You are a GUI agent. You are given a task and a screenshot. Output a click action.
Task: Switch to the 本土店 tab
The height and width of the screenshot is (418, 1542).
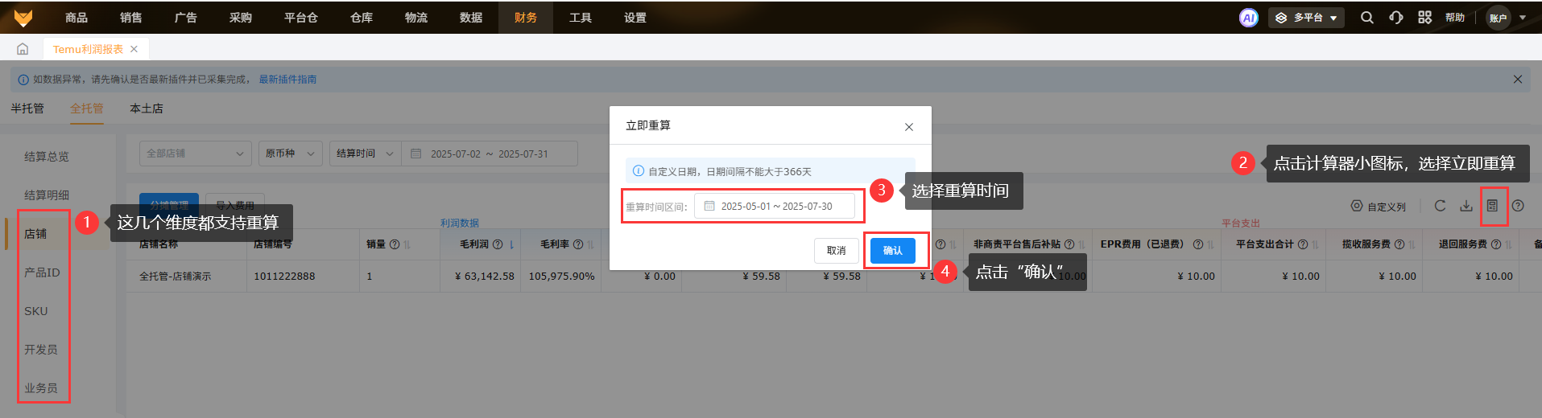pyautogui.click(x=147, y=109)
